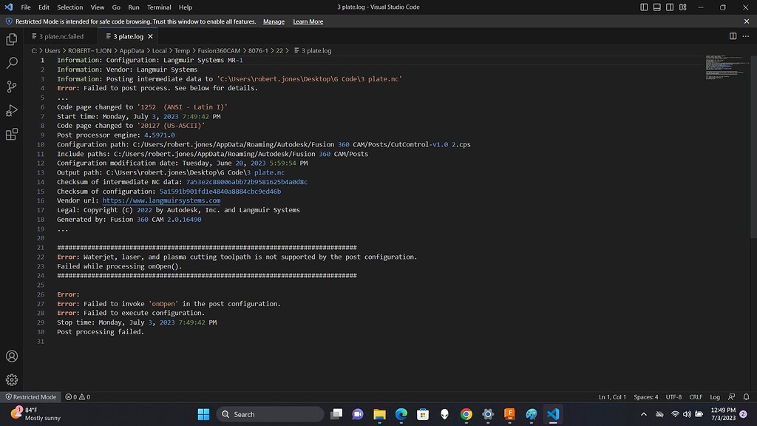Open the Manage gear icon
Screen dimensions: 757x426
(x=12, y=379)
